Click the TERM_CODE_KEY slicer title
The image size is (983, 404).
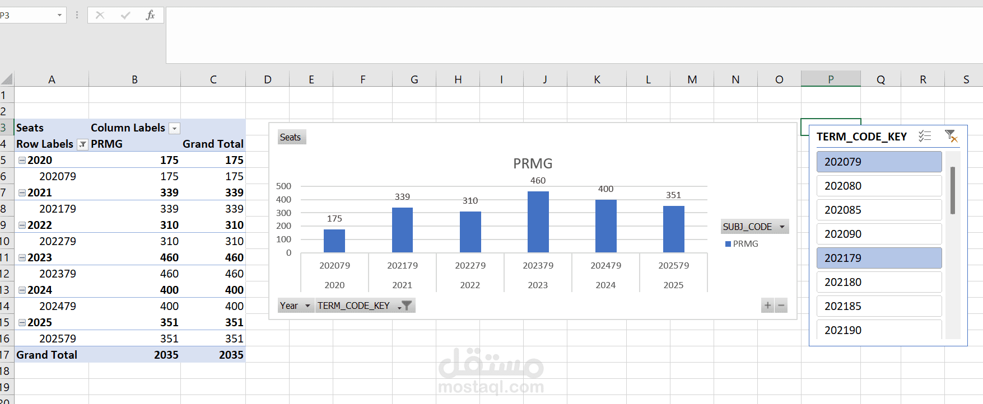[861, 137]
